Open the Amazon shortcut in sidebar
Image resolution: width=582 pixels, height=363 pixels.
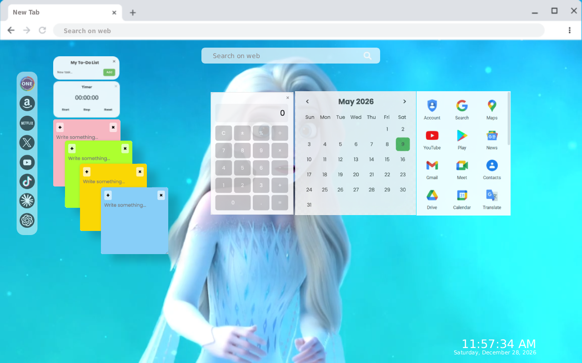click(27, 103)
